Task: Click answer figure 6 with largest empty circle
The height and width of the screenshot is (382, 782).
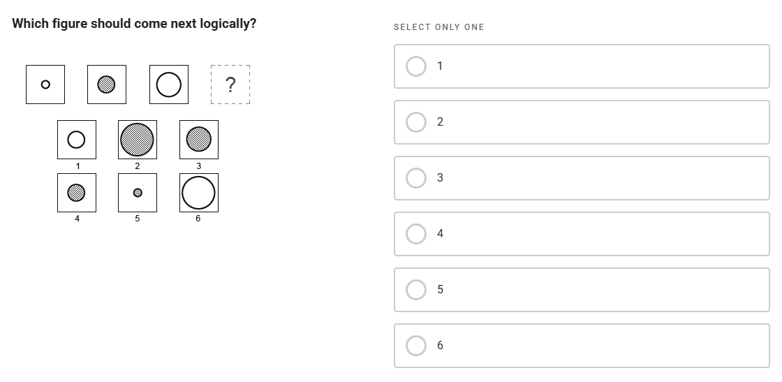Action: pos(199,193)
